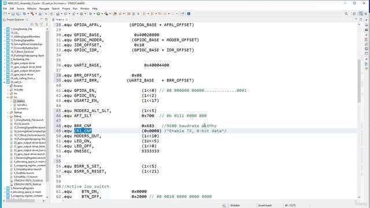Click the green Run button icon

98,14
